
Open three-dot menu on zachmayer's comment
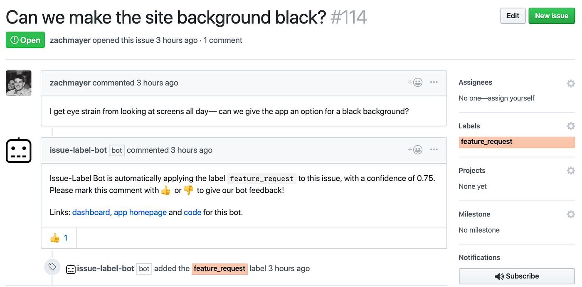434,82
